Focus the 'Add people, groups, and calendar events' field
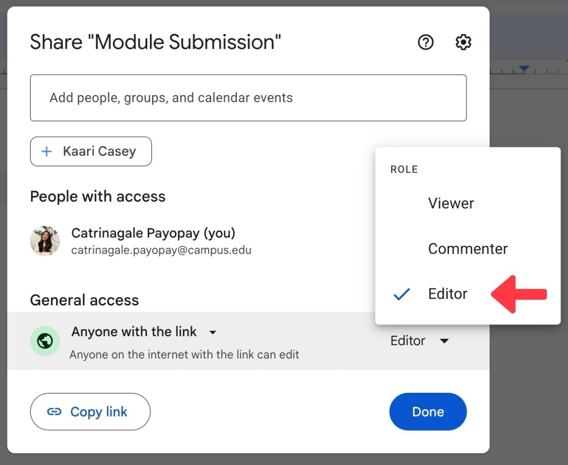The width and height of the screenshot is (568, 465). (248, 98)
